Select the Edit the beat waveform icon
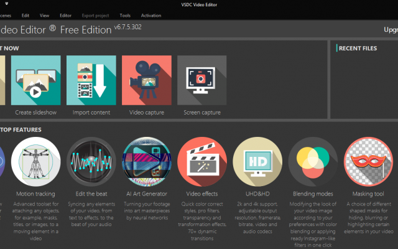Screen dimensions: 398x249 (x=91, y=162)
